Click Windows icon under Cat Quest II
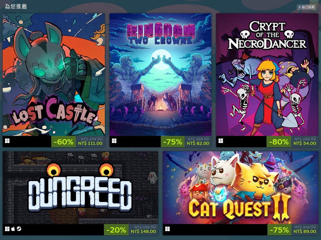The image size is (321, 240). coord(168,229)
